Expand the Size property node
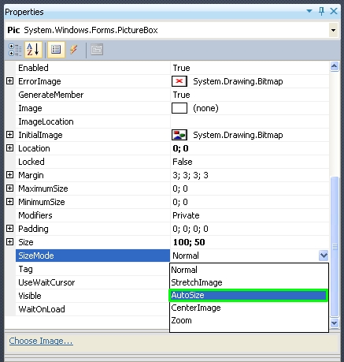Screen dimensions: 344x362 click(9, 241)
